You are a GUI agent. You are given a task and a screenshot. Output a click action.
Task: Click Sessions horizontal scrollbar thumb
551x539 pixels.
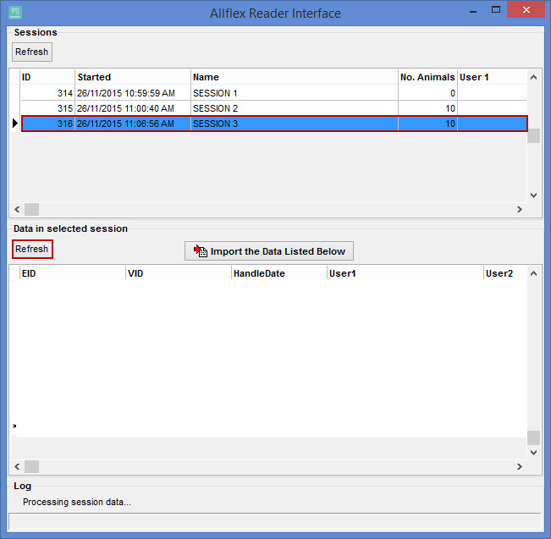[x=31, y=209]
